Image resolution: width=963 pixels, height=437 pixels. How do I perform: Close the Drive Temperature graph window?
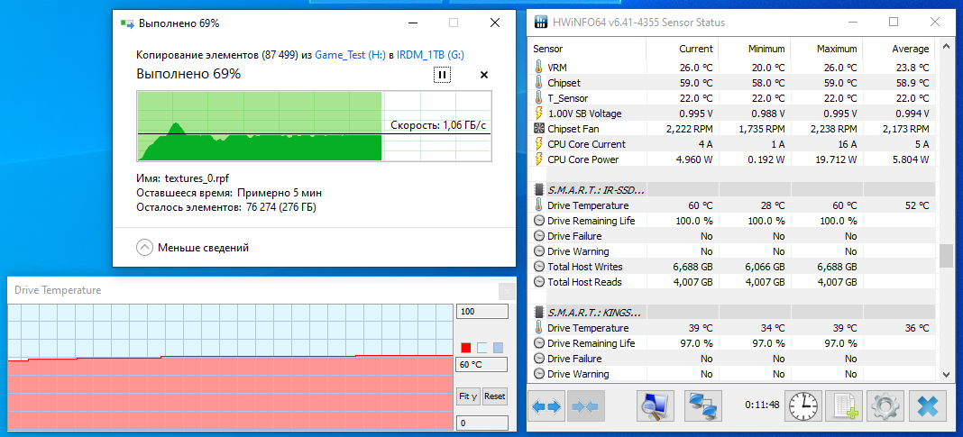tap(507, 291)
